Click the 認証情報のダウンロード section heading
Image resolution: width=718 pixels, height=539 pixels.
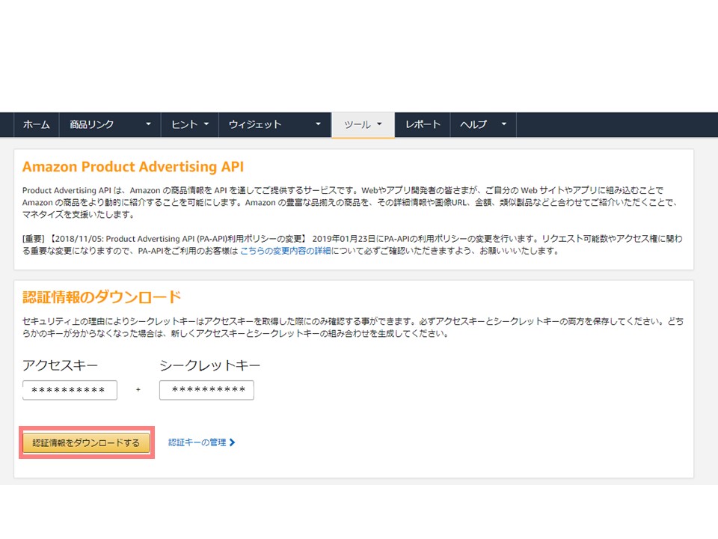pyautogui.click(x=102, y=296)
